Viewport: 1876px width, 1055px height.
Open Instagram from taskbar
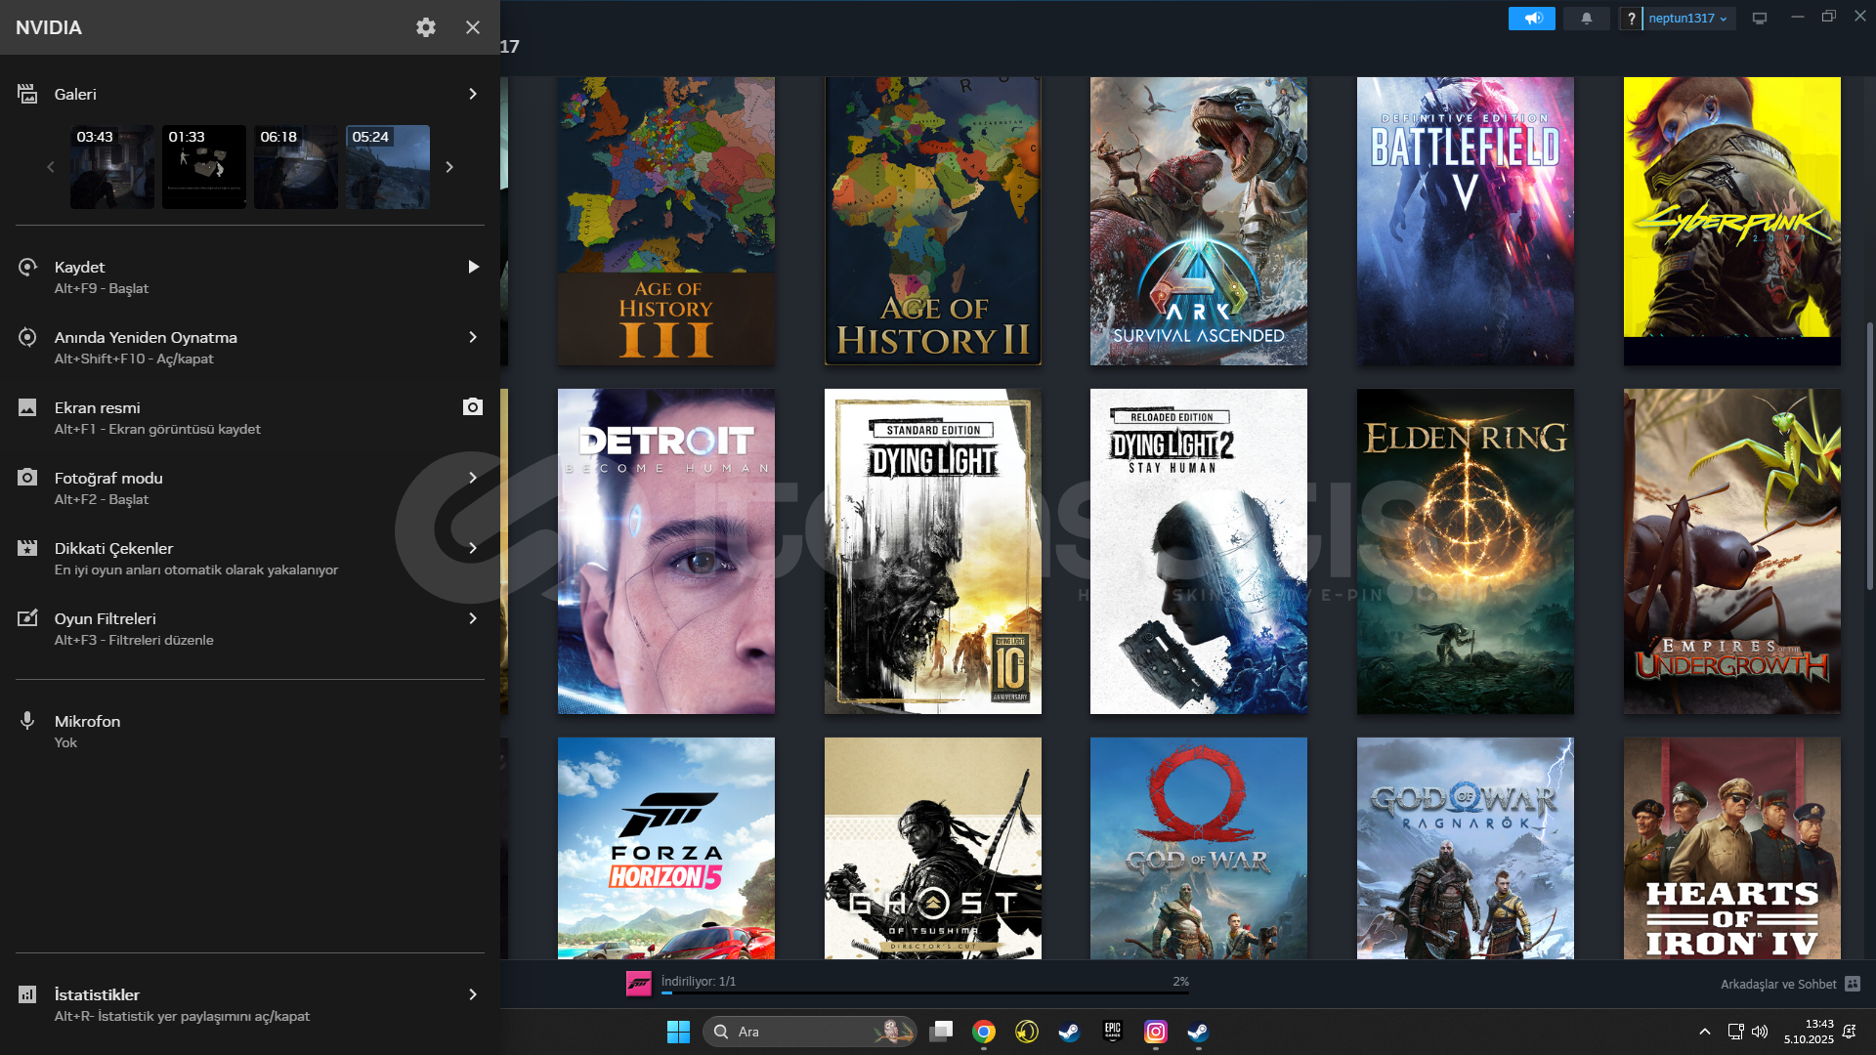point(1155,1032)
